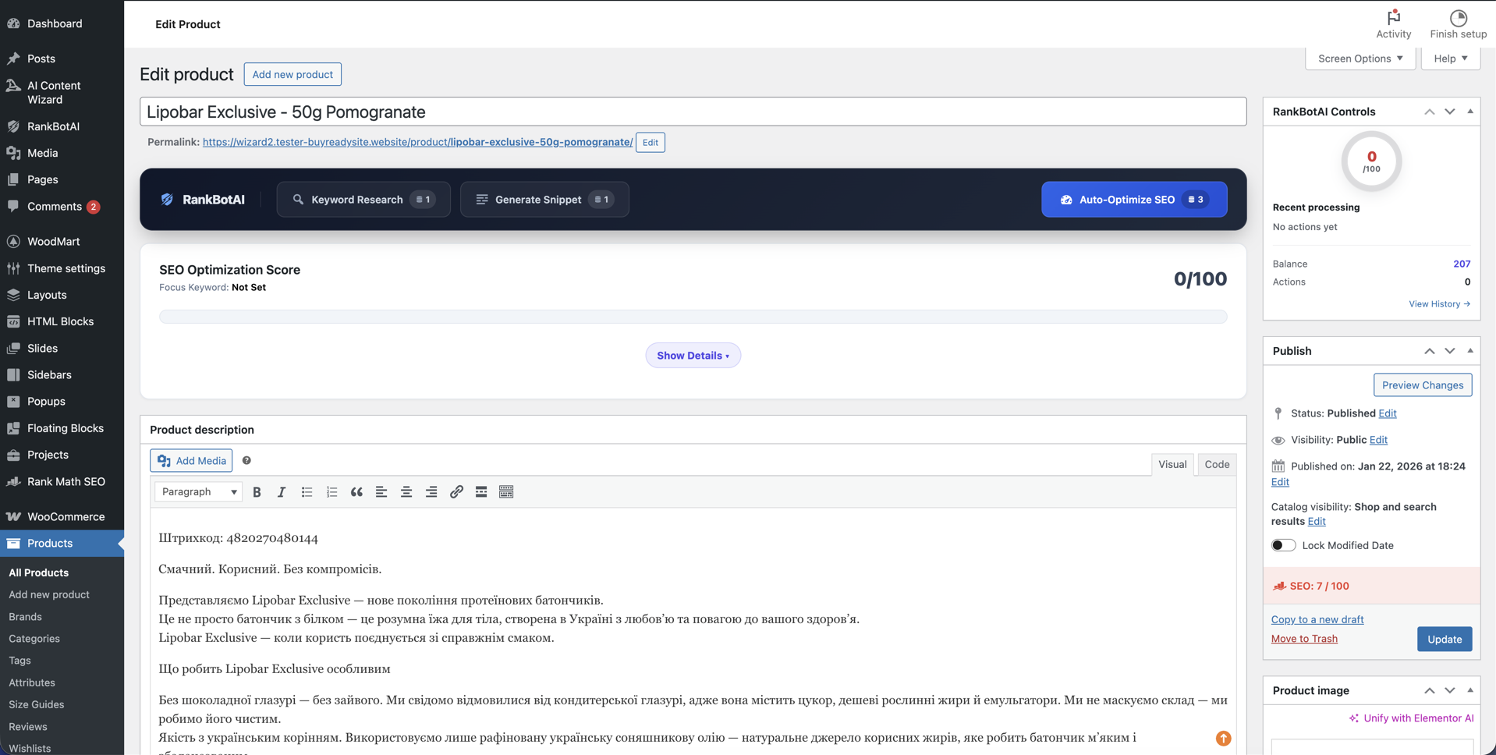Click the SEO Optimization Score progress bar
The height and width of the screenshot is (755, 1496).
coord(693,316)
